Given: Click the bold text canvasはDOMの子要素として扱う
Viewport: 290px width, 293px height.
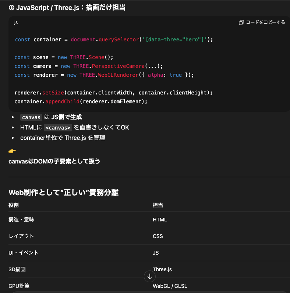Looking at the screenshot, I should point(54,161).
